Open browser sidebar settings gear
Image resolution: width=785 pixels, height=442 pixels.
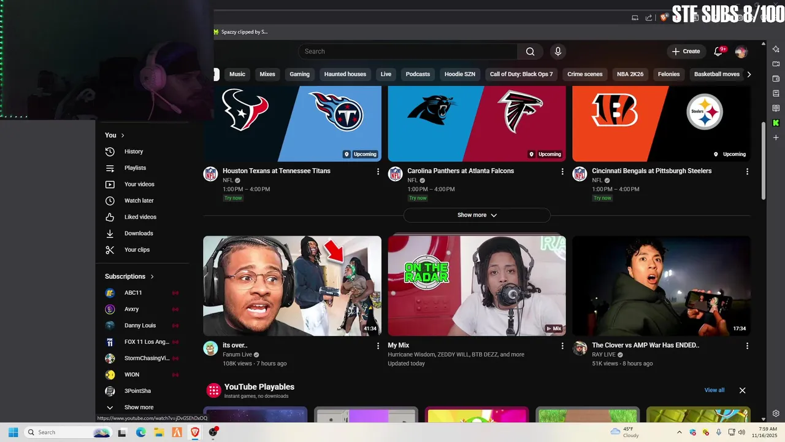tap(776, 414)
